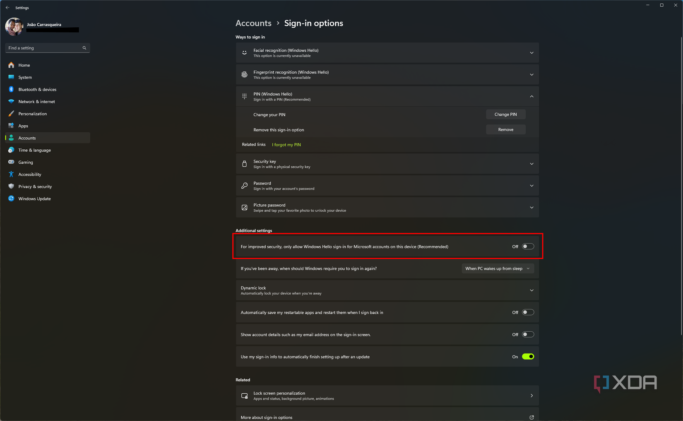This screenshot has width=683, height=421.
Task: Toggle Windows Hello only sign-in switch
Action: tap(528, 246)
